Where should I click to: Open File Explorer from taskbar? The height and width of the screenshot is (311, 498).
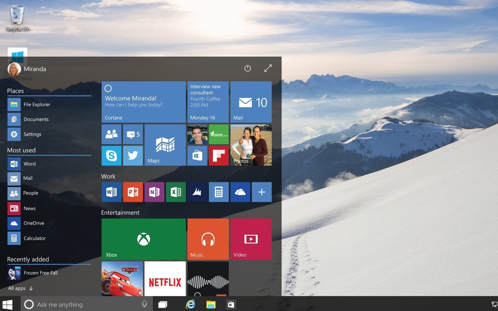pyautogui.click(x=211, y=304)
